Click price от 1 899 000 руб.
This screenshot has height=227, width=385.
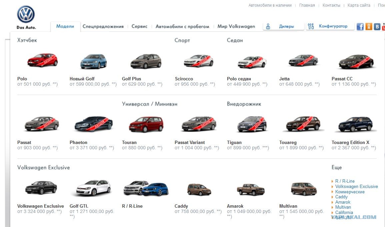(301, 148)
